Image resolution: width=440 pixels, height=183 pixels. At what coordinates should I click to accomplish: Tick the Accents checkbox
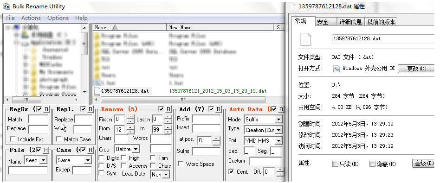[123, 166]
